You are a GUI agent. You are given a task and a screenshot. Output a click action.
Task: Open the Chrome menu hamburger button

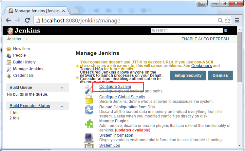(x=236, y=21)
